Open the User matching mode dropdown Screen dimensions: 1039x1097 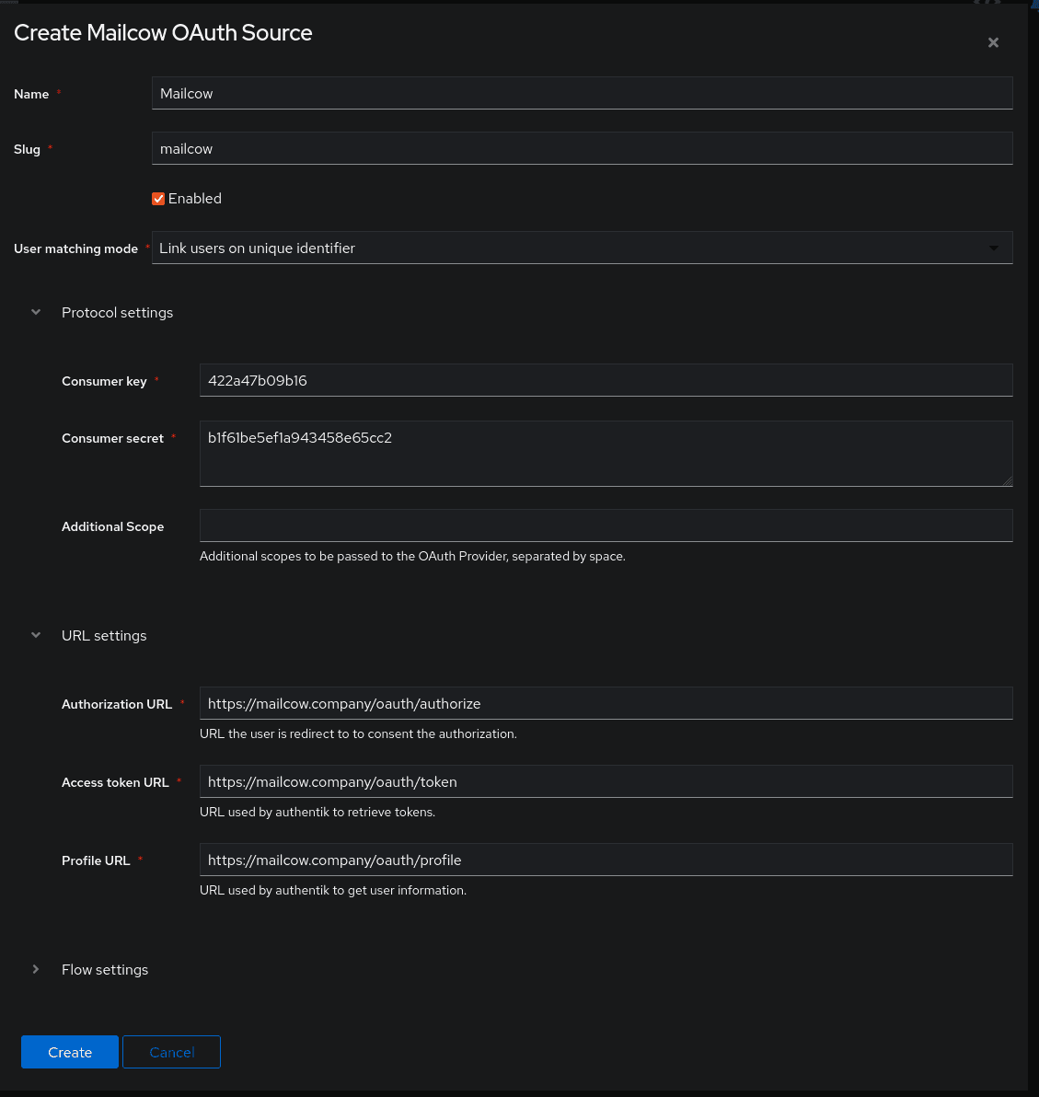tap(582, 248)
